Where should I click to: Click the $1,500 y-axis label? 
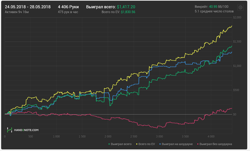click(237, 42)
